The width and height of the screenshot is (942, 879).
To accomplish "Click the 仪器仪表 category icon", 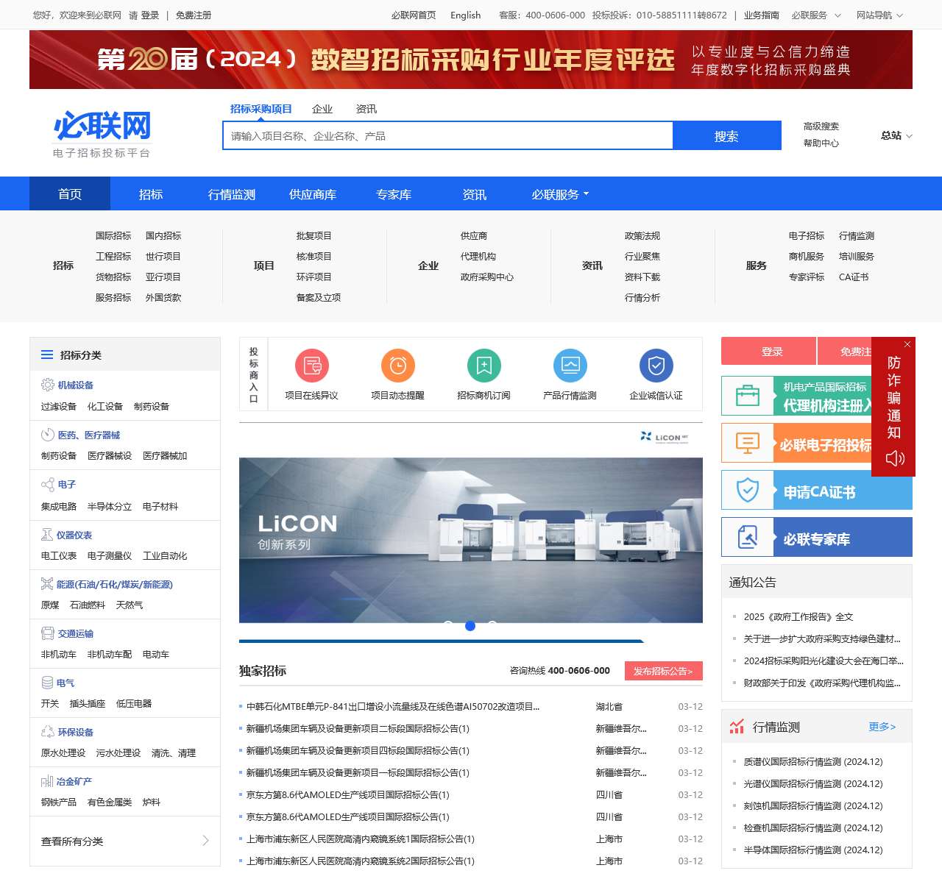I will pyautogui.click(x=47, y=535).
